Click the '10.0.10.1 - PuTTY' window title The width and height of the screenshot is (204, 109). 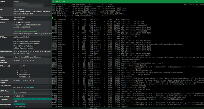61,1
